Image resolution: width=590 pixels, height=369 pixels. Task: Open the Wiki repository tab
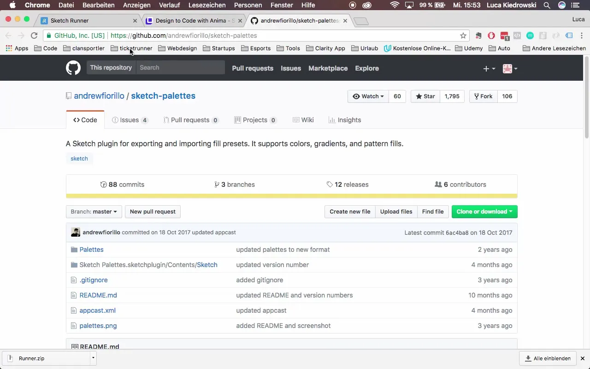(x=303, y=120)
